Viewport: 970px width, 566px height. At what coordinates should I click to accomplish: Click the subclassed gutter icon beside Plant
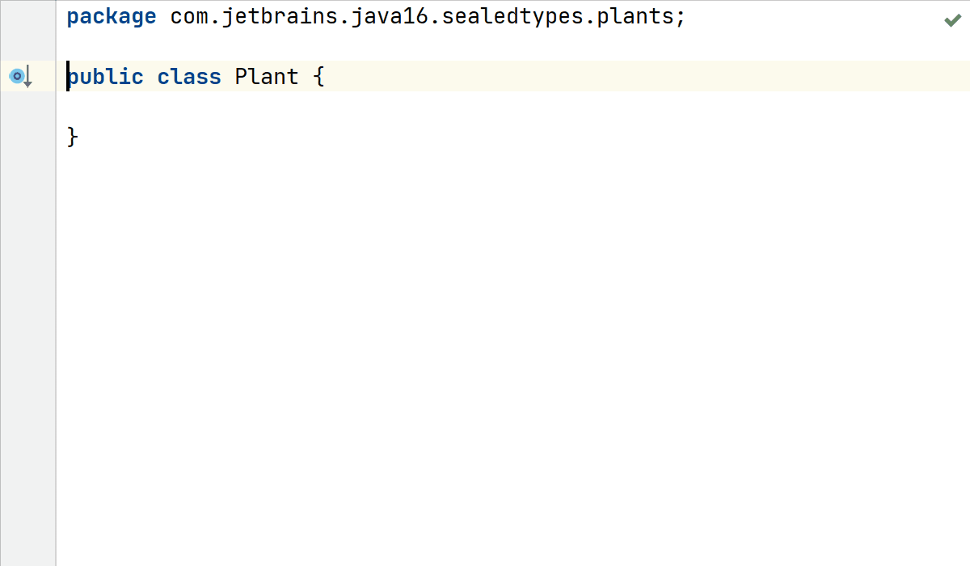tap(18, 77)
